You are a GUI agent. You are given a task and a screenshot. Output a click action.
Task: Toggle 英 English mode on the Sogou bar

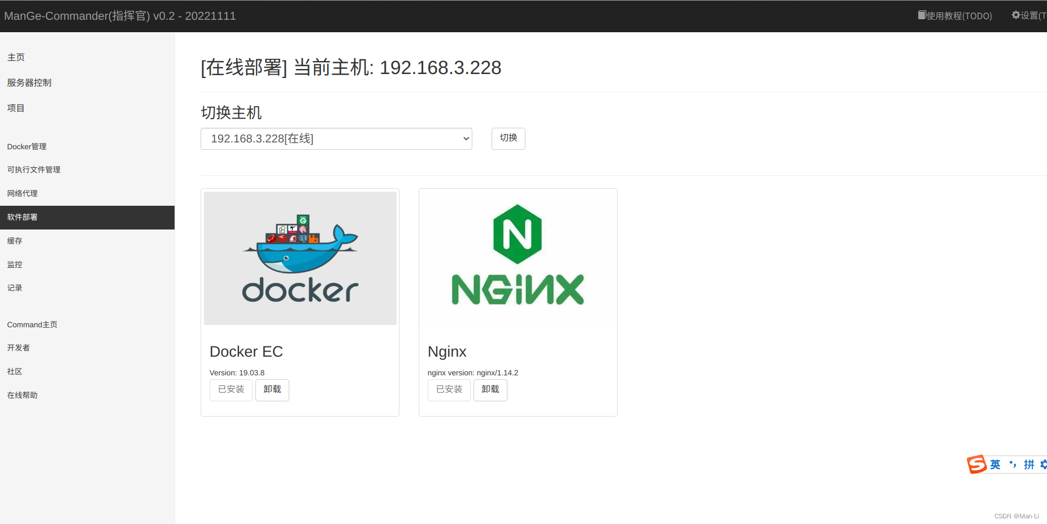pyautogui.click(x=994, y=464)
